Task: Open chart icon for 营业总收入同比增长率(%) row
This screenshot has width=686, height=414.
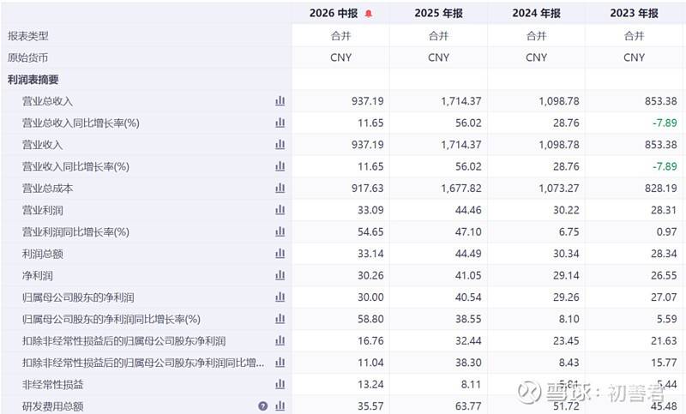Action: [280, 123]
